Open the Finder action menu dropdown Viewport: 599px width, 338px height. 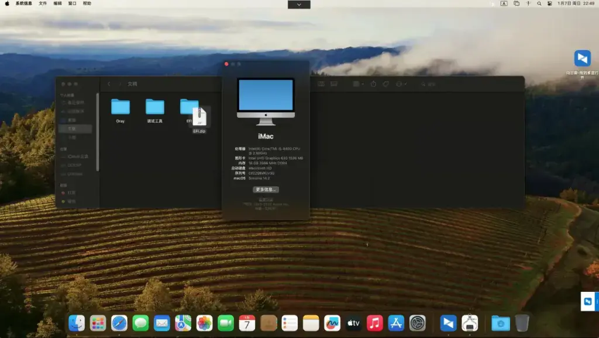[x=401, y=84]
